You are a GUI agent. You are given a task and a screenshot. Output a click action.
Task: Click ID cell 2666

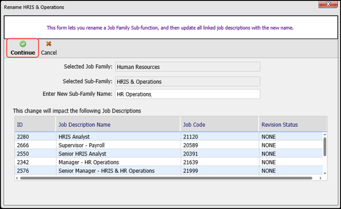click(x=23, y=145)
